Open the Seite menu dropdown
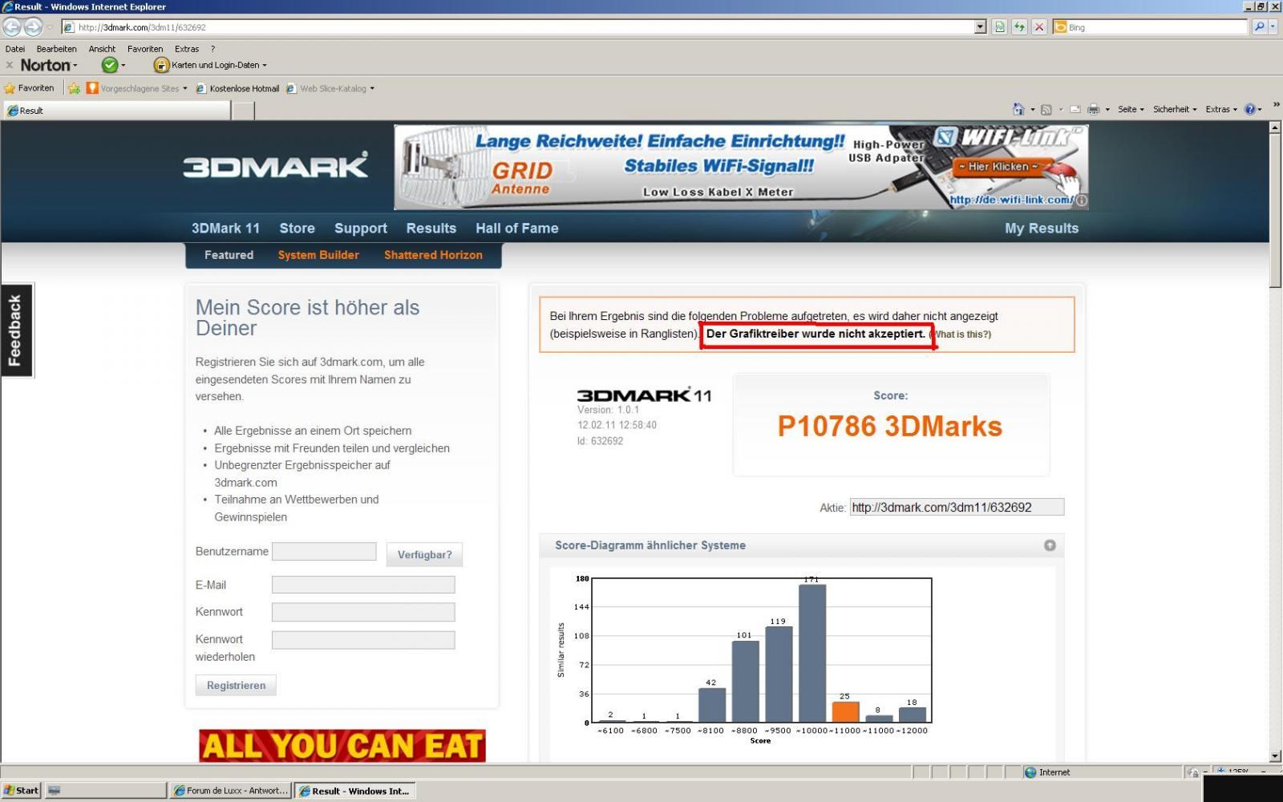Viewport: 1283px width, 802px height. tap(1131, 109)
